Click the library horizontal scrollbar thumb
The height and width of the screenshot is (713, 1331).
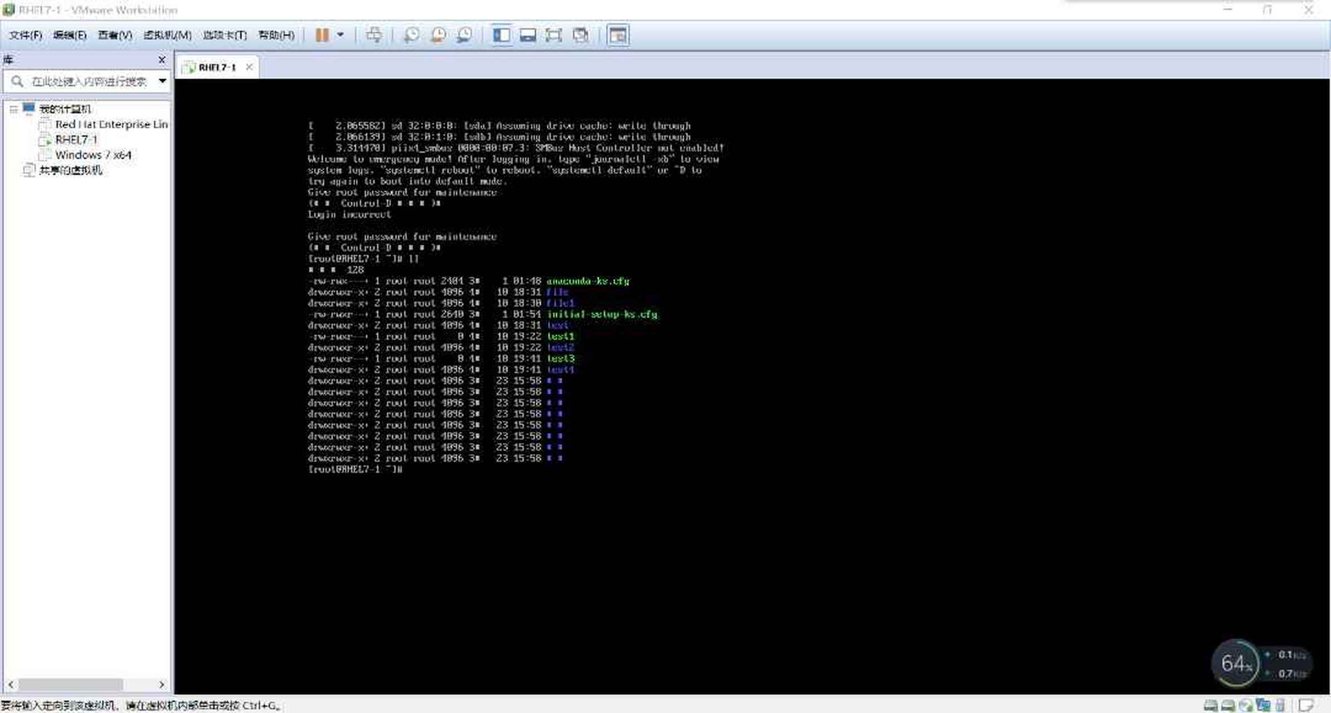tap(71, 684)
